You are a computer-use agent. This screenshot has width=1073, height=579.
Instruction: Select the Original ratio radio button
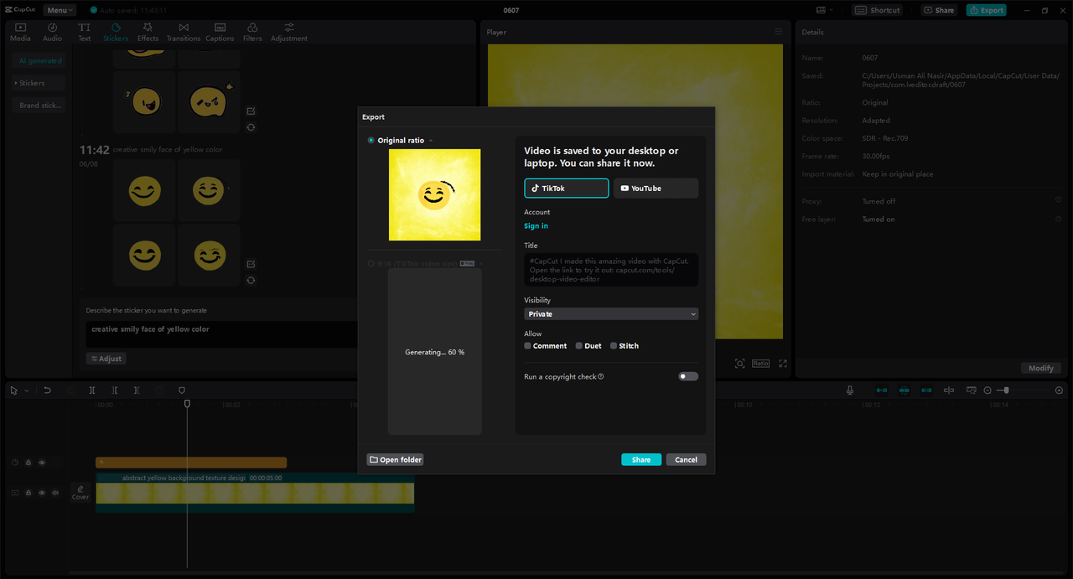tap(371, 141)
